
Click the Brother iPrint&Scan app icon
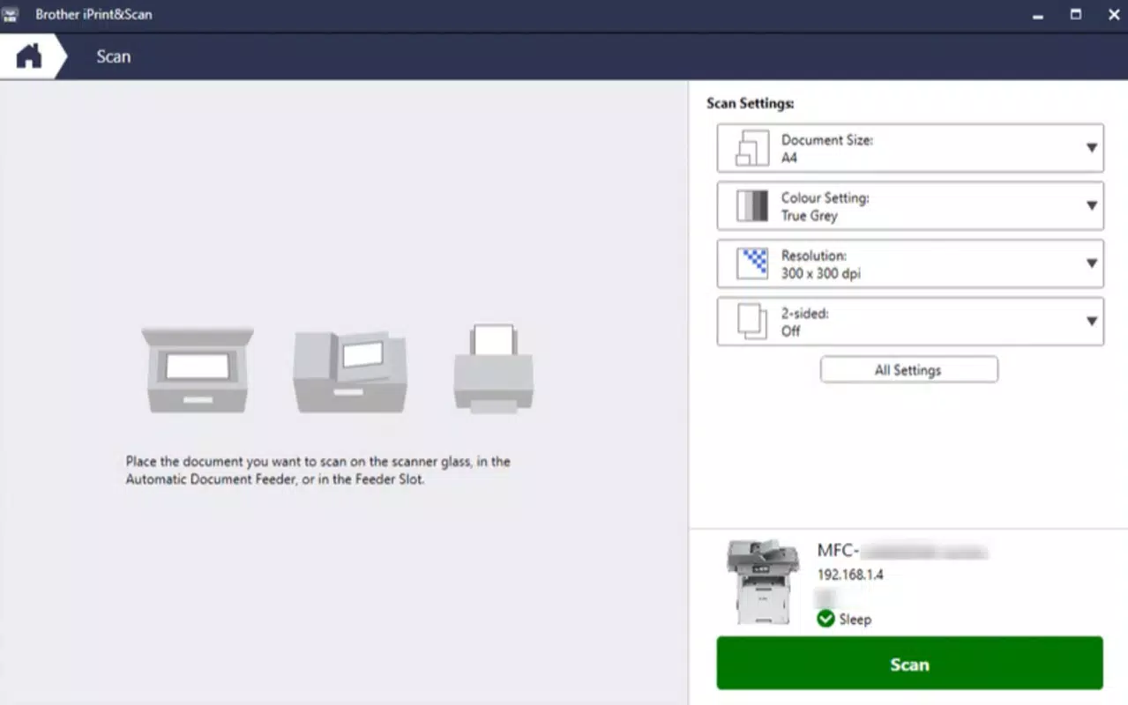(x=11, y=14)
